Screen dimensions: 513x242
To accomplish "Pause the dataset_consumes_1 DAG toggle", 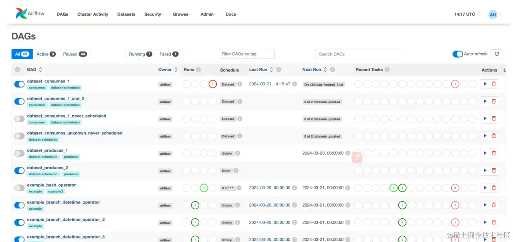I will 19,84.
